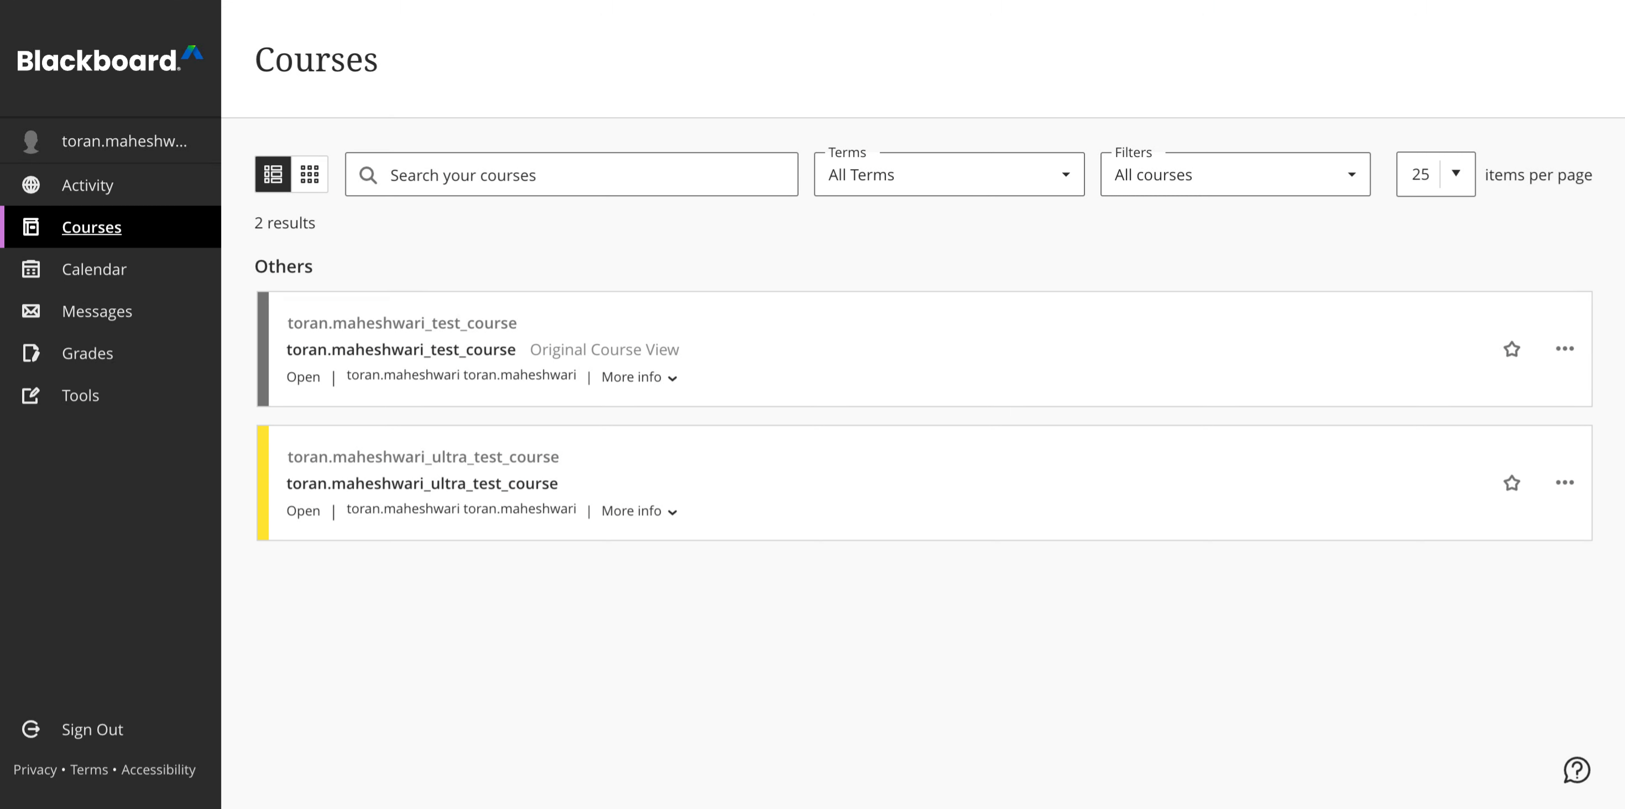1625x809 pixels.
Task: Open the Accessibility link
Action: point(158,769)
